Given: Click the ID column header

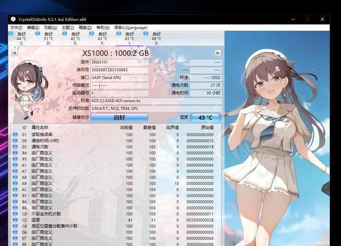Looking at the screenshot, I should pyautogui.click(x=24, y=127).
